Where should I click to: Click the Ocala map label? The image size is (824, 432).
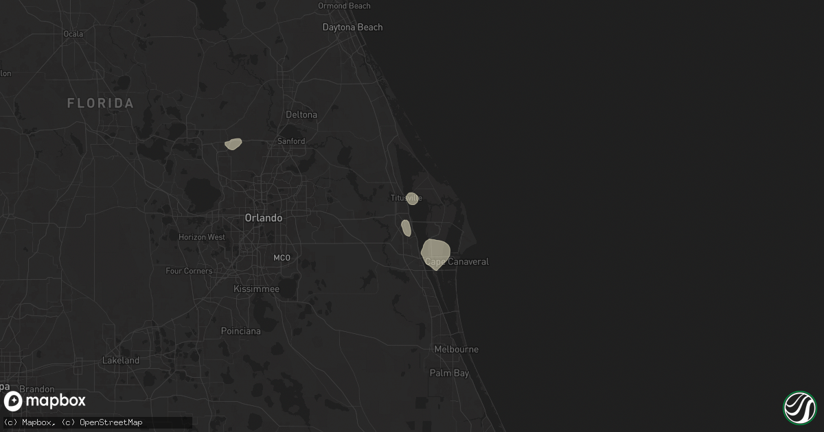click(73, 34)
